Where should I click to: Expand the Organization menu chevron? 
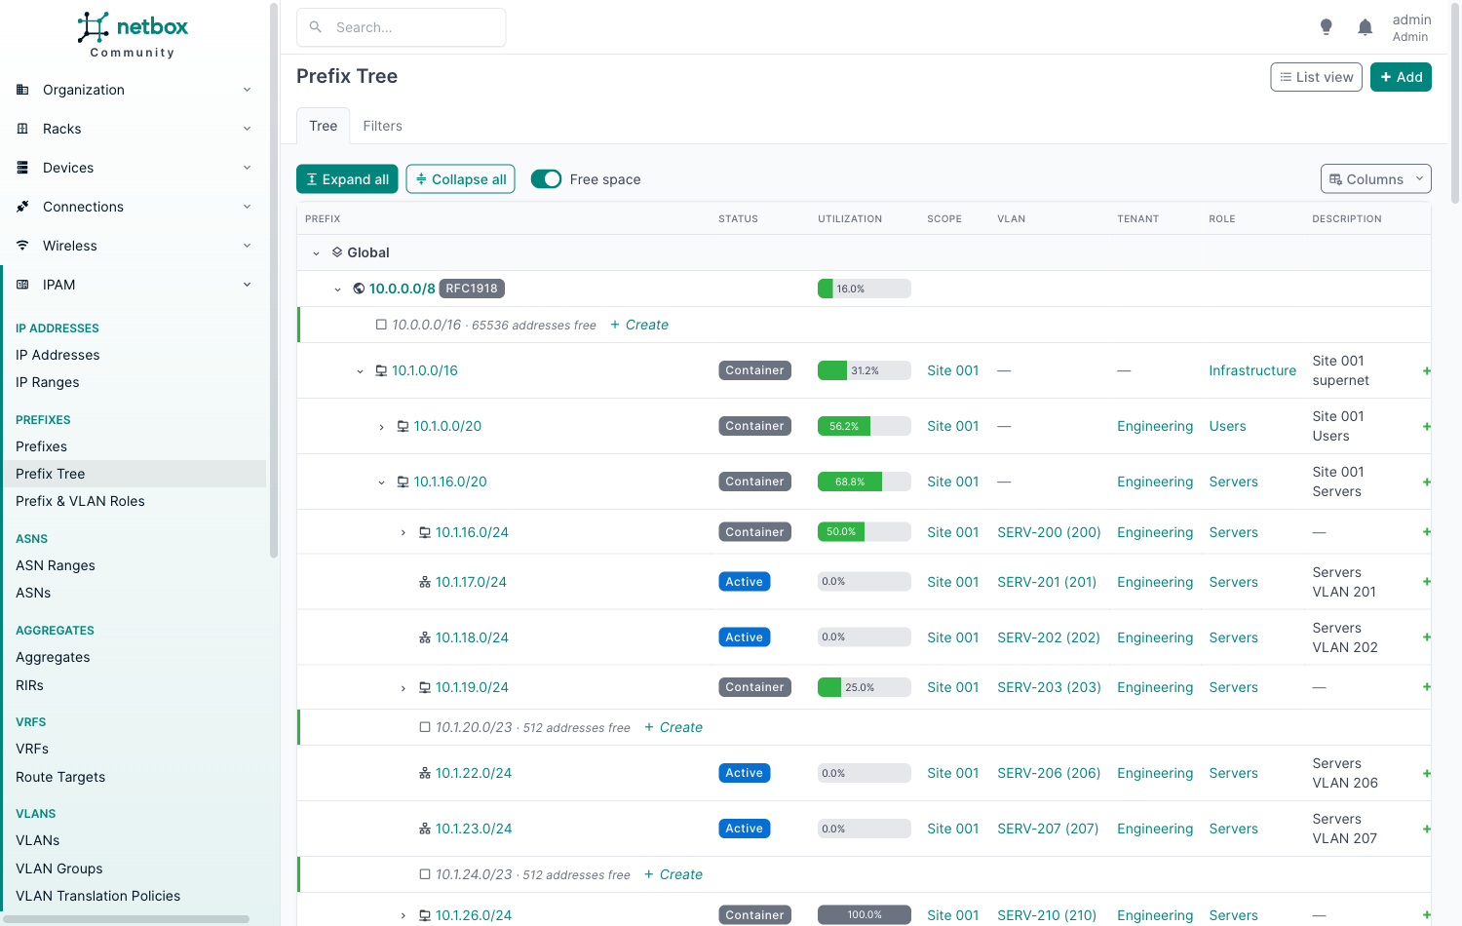247,90
